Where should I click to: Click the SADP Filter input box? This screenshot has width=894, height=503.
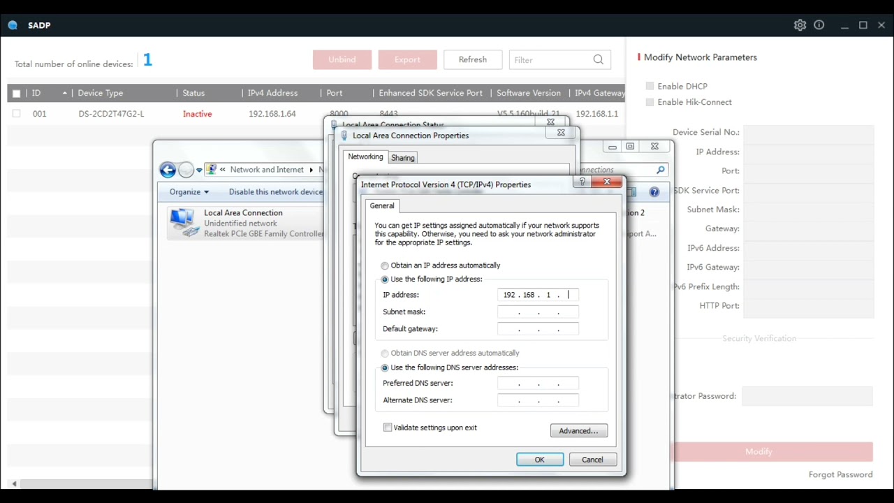pos(550,59)
